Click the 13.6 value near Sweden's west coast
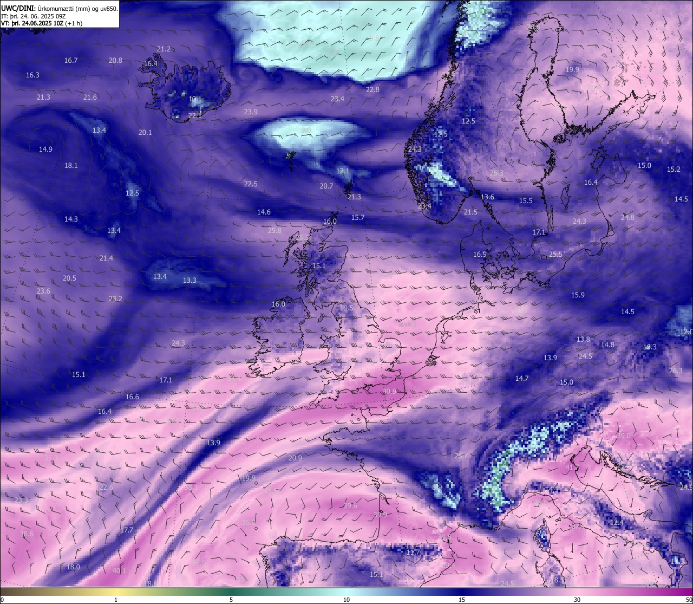Screen dimensions: 693x604 pos(487,197)
